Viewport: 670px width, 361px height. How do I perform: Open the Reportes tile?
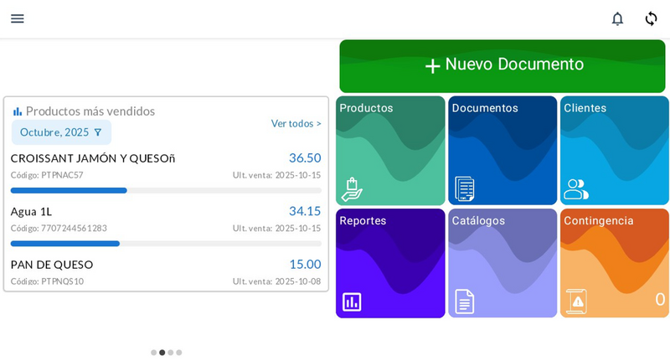[390, 263]
